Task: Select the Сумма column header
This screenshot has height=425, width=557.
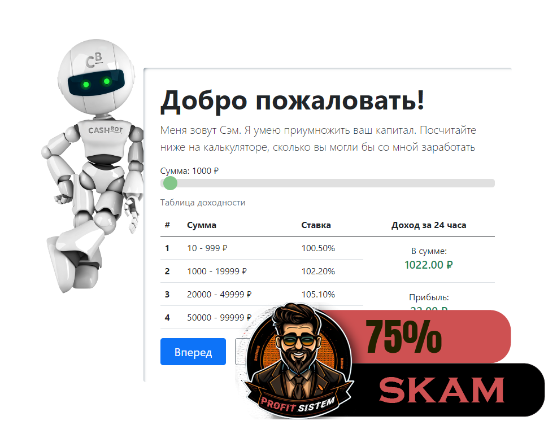Action: tap(202, 225)
